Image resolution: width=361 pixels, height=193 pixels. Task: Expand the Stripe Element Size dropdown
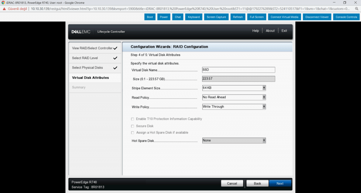pos(234,88)
